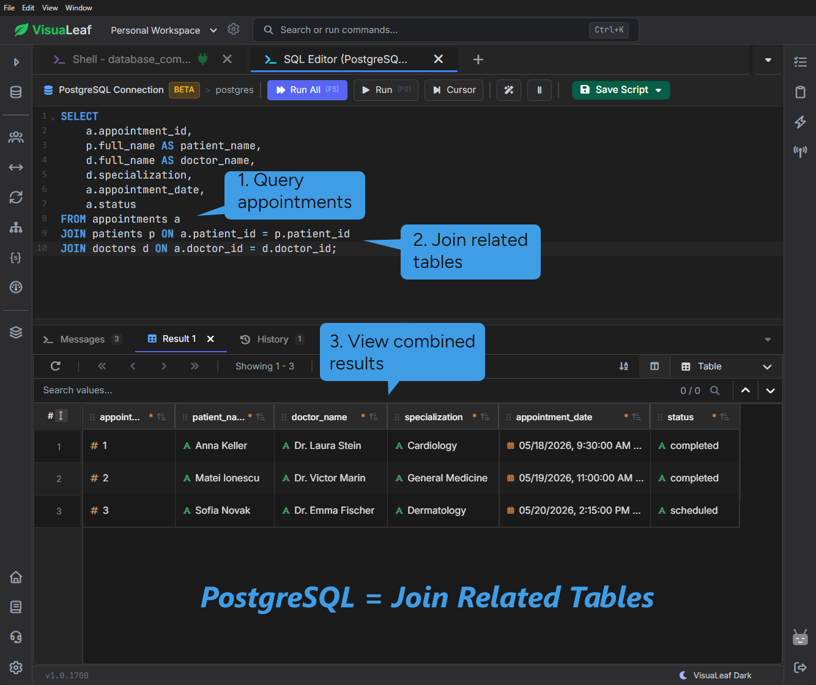Sort by the status column
The height and width of the screenshot is (685, 816).
(x=724, y=417)
